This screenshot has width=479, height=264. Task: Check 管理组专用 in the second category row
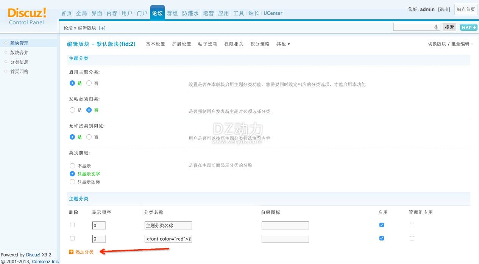pos(412,238)
